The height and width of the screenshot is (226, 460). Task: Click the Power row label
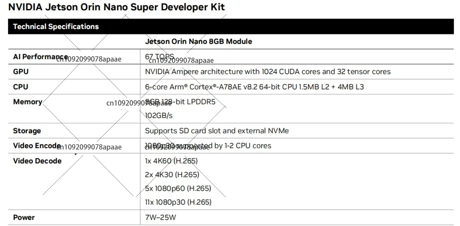[24, 218]
